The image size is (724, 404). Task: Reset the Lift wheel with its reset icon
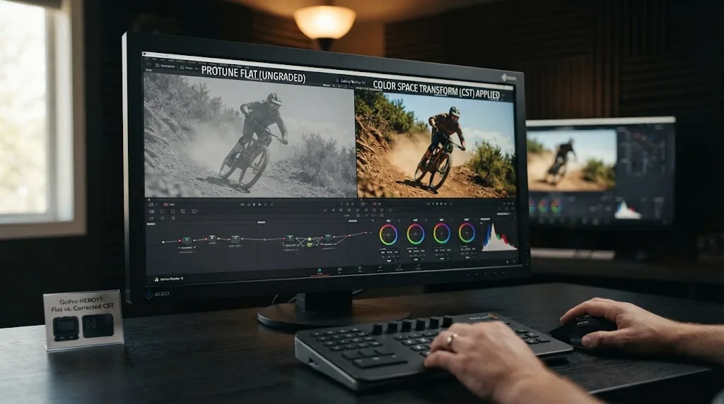(x=397, y=222)
